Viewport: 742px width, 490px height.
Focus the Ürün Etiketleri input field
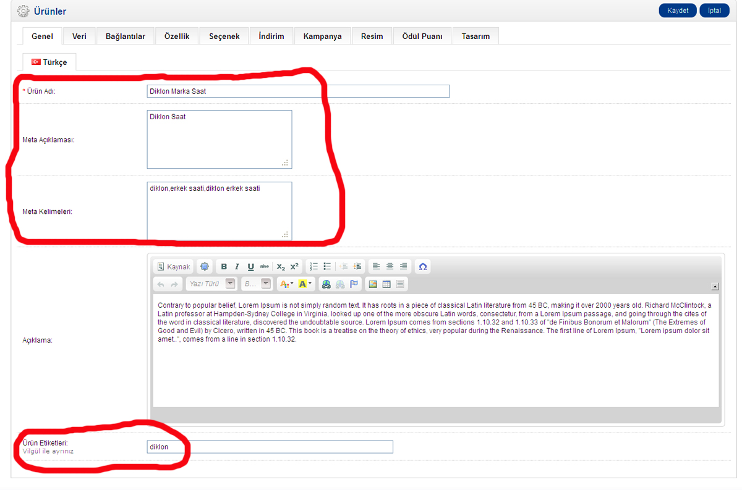click(x=270, y=447)
